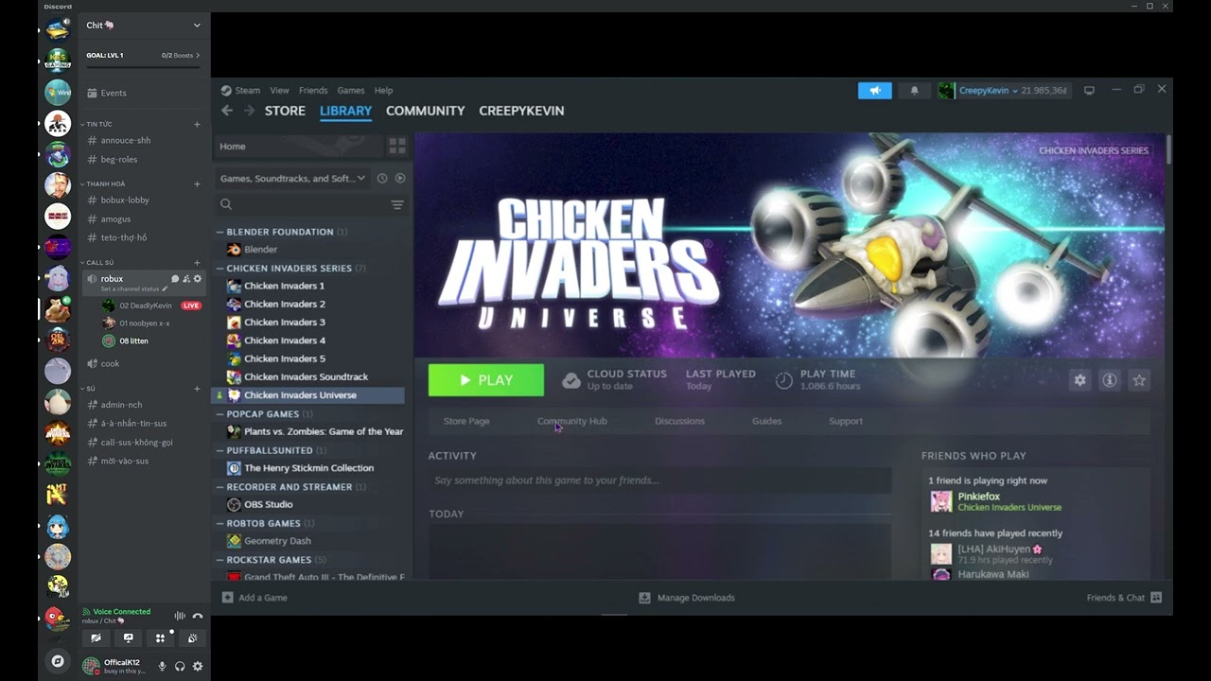Viewport: 1211px width, 681px height.
Task: Open the Friends menu in Steam
Action: pos(313,91)
